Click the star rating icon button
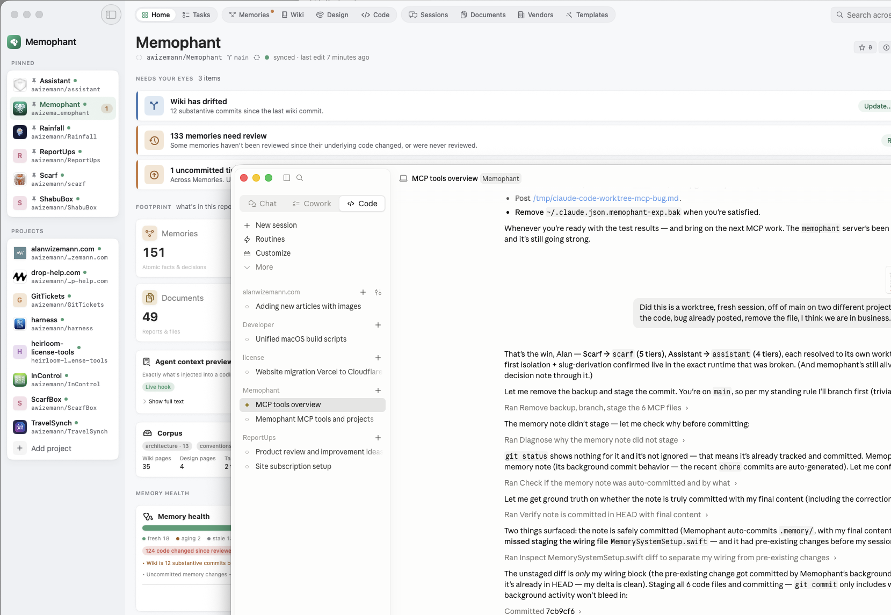This screenshot has height=615, width=891. [865, 47]
